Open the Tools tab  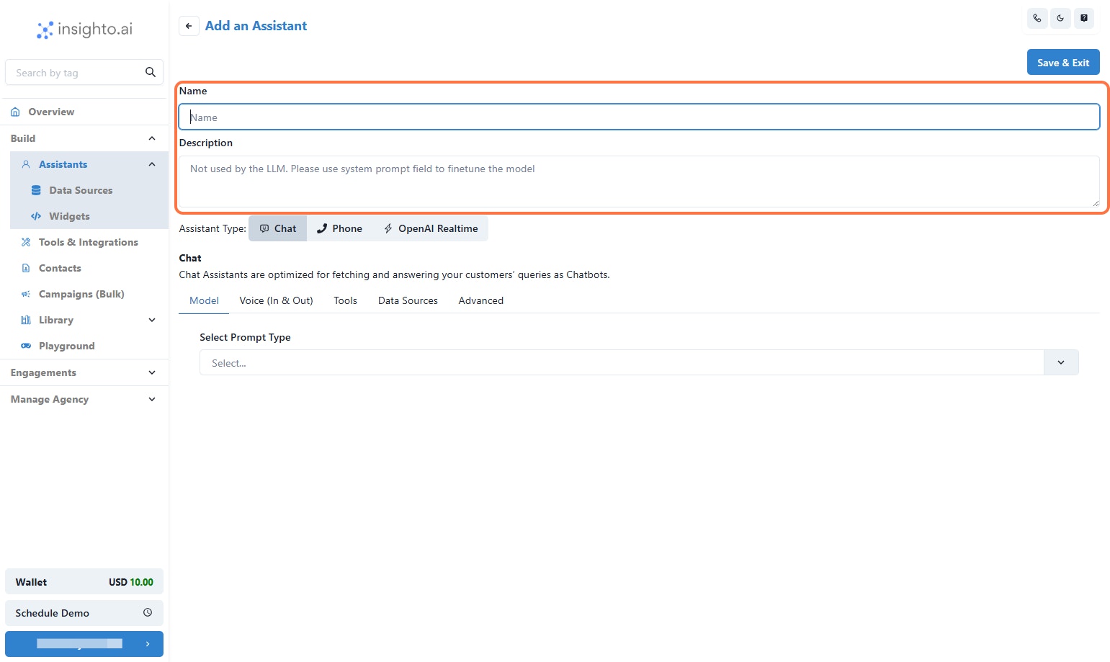click(346, 300)
